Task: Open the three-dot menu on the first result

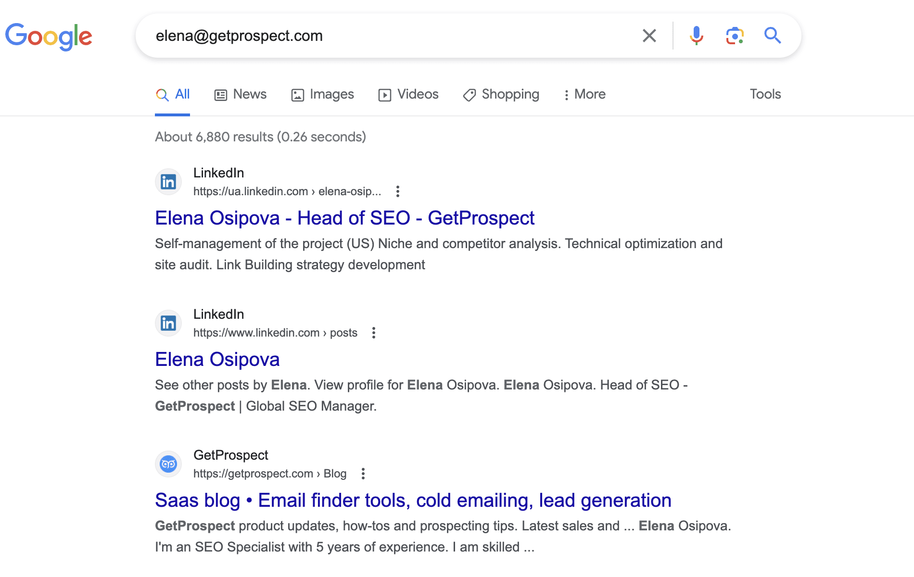Action: coord(398,191)
